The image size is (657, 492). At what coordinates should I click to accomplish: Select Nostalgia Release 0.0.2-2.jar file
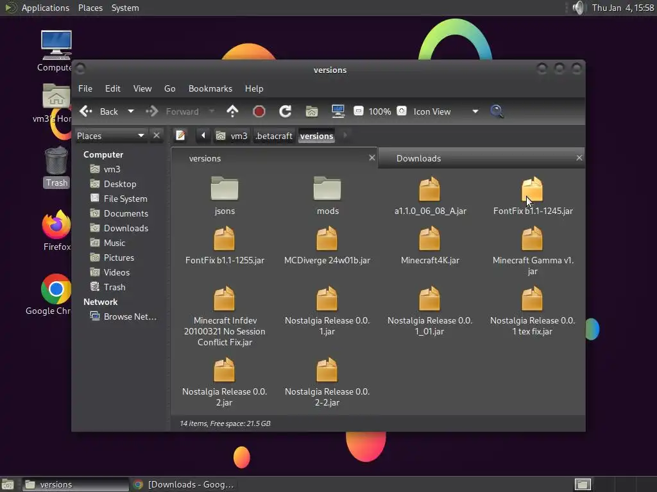click(x=327, y=382)
